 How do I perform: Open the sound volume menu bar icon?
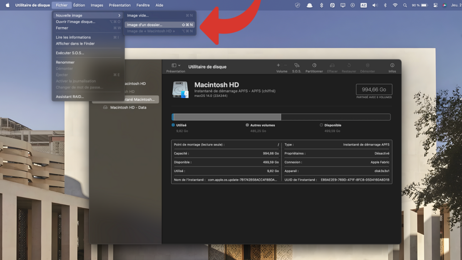coord(375,5)
